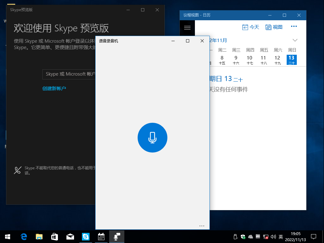Image resolution: width=324 pixels, height=243 pixels.
Task: Start recording with the blue microphone button
Action: point(153,138)
